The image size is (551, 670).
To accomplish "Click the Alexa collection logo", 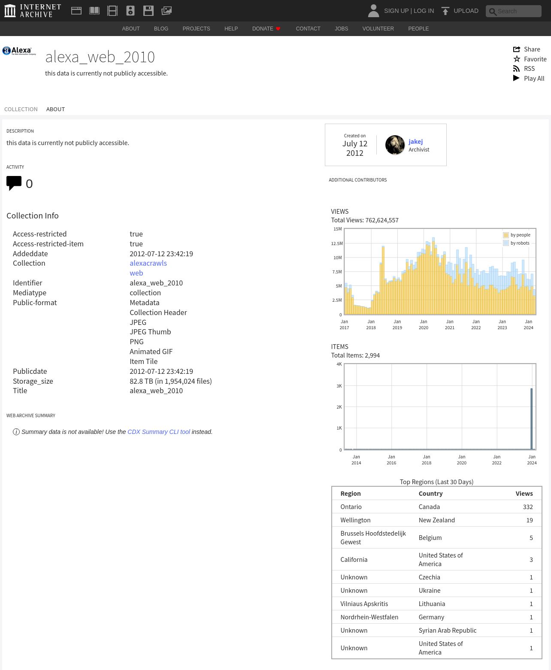I will point(19,51).
